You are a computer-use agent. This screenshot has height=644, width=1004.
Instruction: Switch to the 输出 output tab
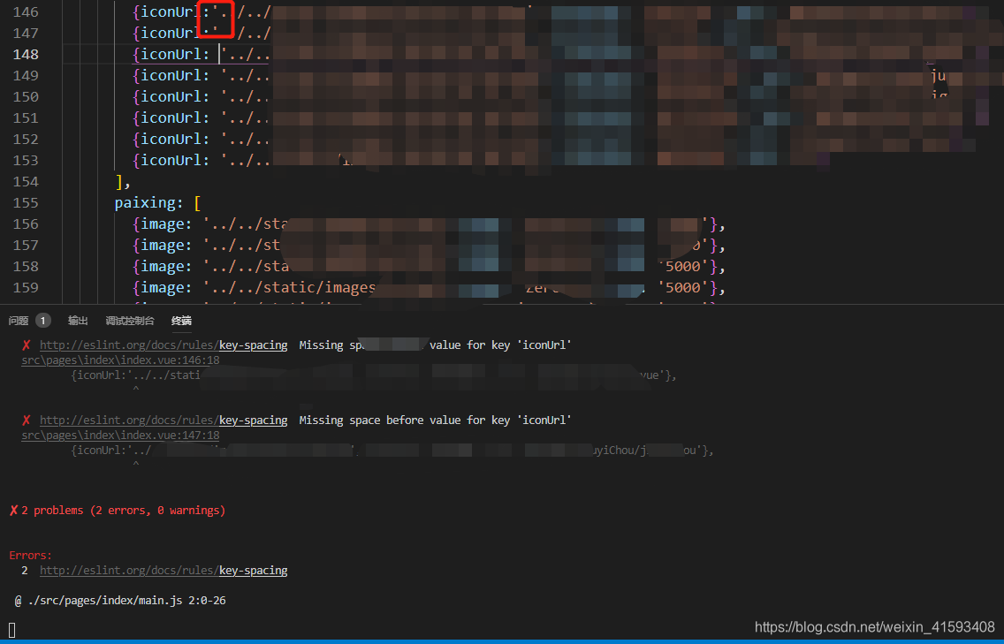[78, 321]
